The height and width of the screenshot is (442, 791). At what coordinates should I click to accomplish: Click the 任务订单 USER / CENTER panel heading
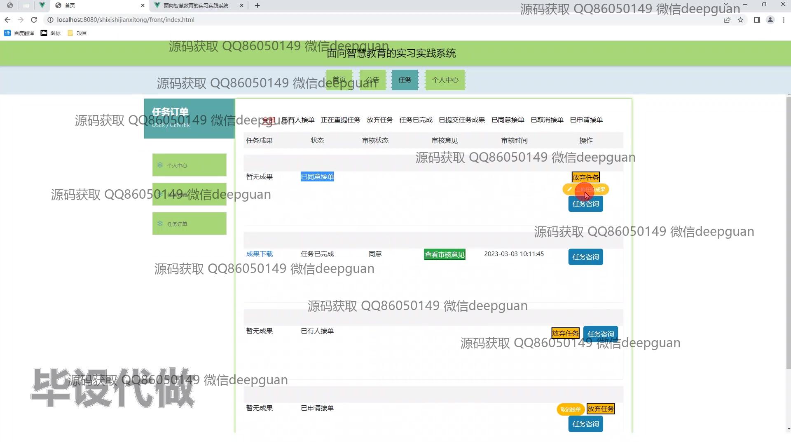click(x=190, y=118)
